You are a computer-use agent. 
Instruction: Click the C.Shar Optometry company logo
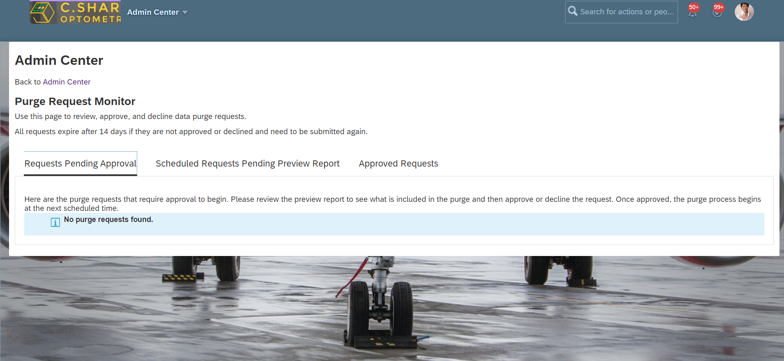tap(75, 12)
